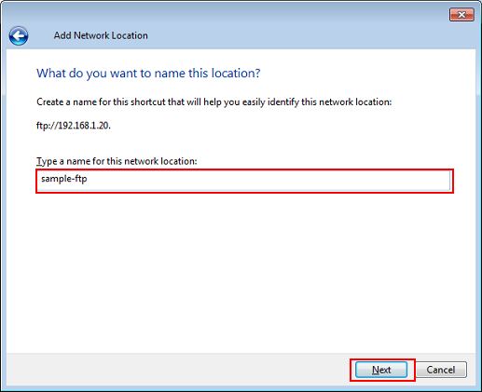Image resolution: width=482 pixels, height=392 pixels.
Task: Click the heading 'What do you want to name this location?'
Action: (148, 74)
